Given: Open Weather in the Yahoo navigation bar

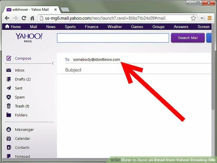Looking at the screenshot, I should pyautogui.click(x=115, y=27).
